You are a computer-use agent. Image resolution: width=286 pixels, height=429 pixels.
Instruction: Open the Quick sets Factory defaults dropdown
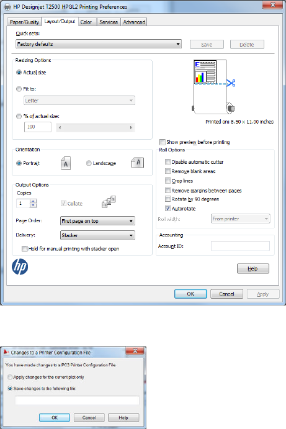pyautogui.click(x=99, y=44)
